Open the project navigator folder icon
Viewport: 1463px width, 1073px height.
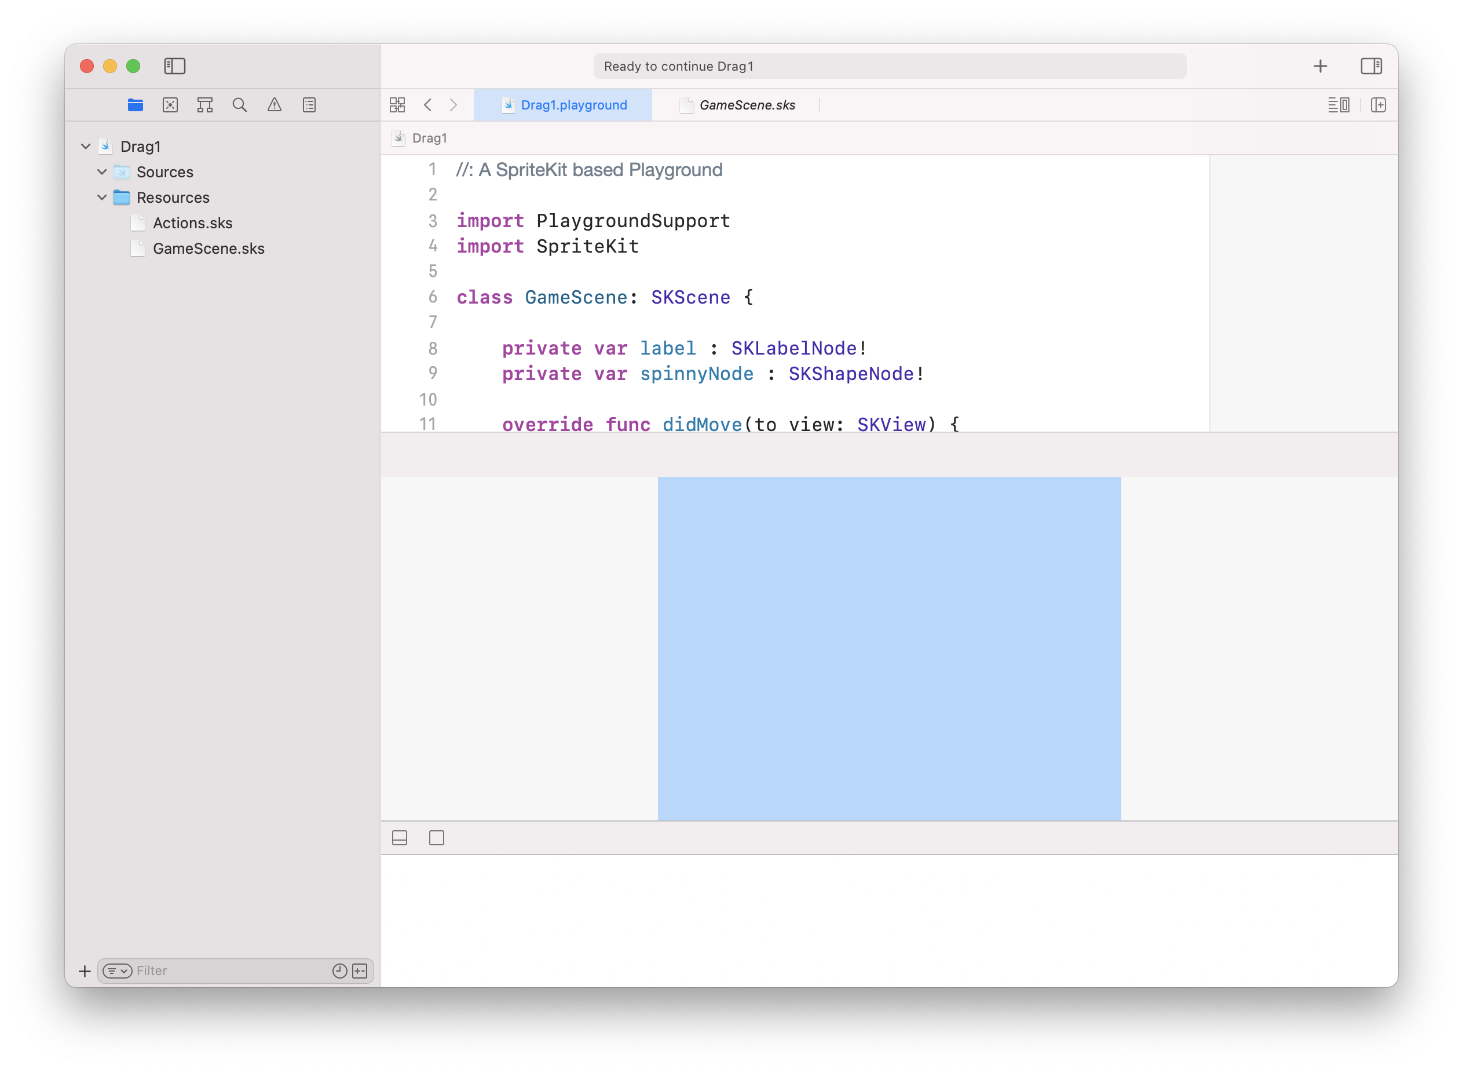[135, 104]
